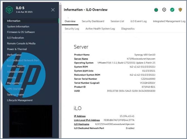187x139 pixels.
Task: Click the Enabled network port status
Action: 130,128
